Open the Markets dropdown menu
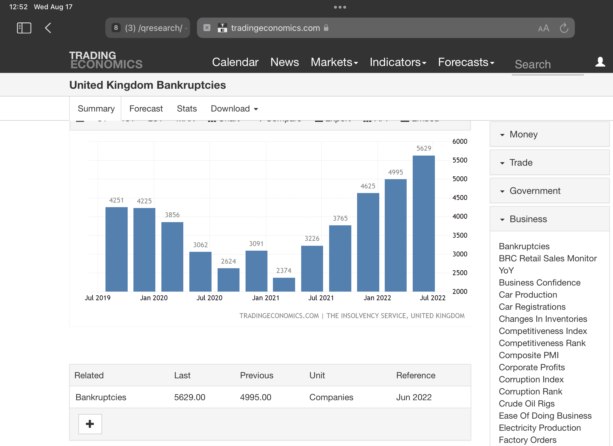This screenshot has width=613, height=446. (334, 62)
